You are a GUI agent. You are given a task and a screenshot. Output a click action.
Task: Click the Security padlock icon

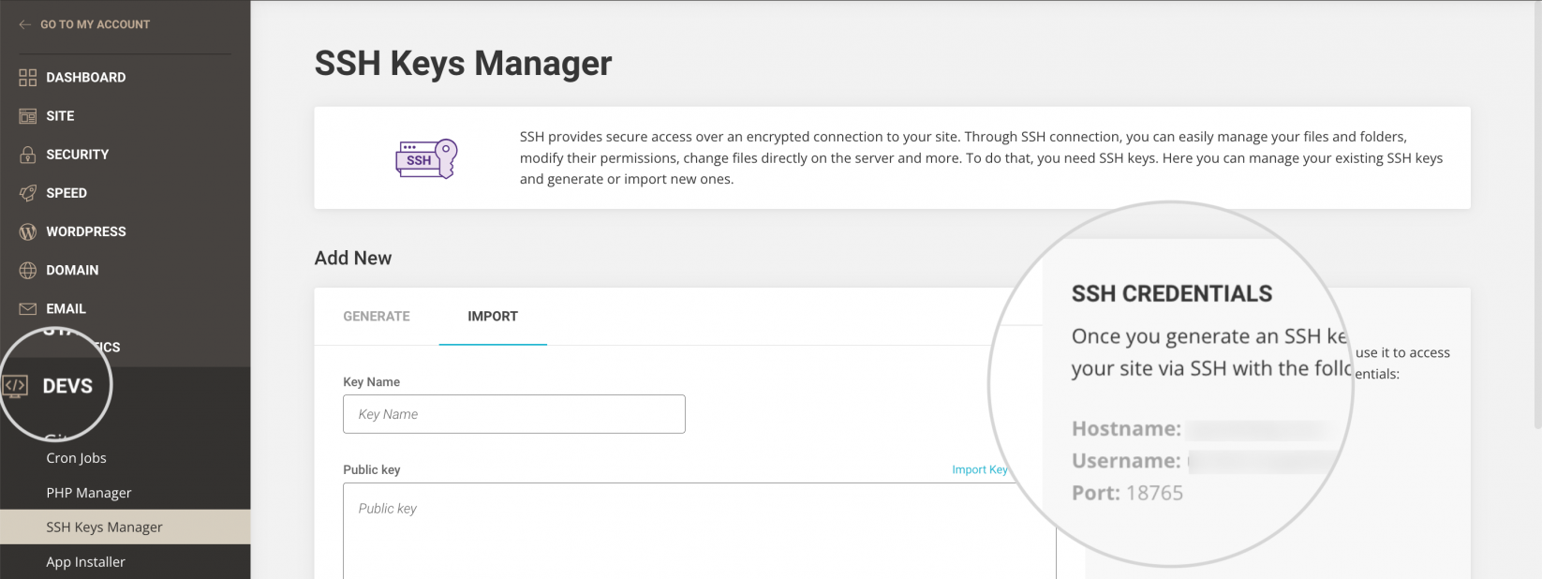pos(28,155)
